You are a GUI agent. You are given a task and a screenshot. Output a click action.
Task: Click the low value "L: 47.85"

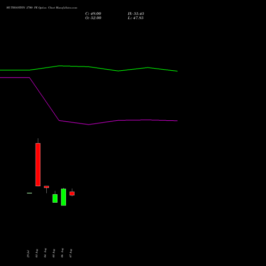click(x=136, y=18)
